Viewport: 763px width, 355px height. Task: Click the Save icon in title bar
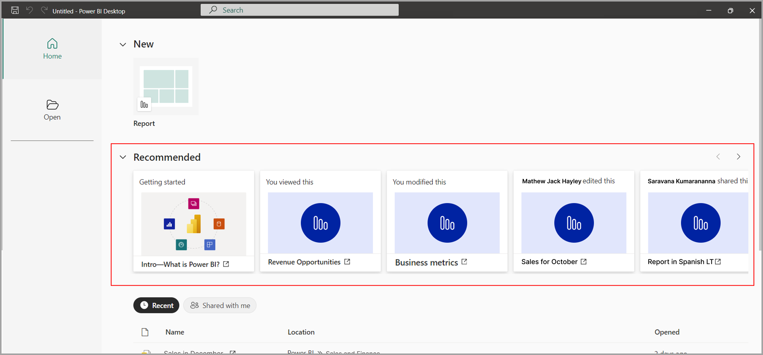pyautogui.click(x=15, y=10)
